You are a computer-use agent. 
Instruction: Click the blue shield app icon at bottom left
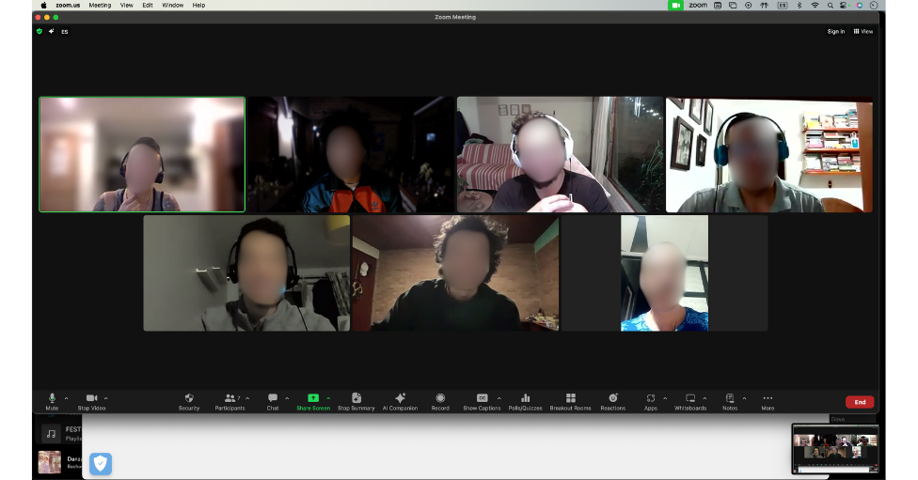tap(101, 464)
